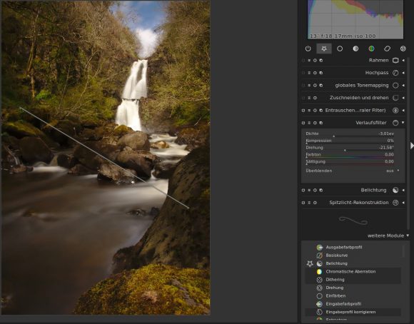414x324 pixels.
Task: Open presets for Zuschneiden und drehen
Action: [309, 98]
